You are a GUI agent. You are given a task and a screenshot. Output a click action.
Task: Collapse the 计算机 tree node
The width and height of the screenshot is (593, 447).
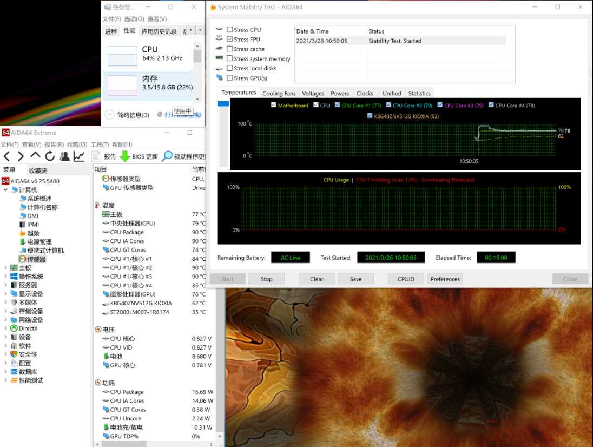coord(6,190)
